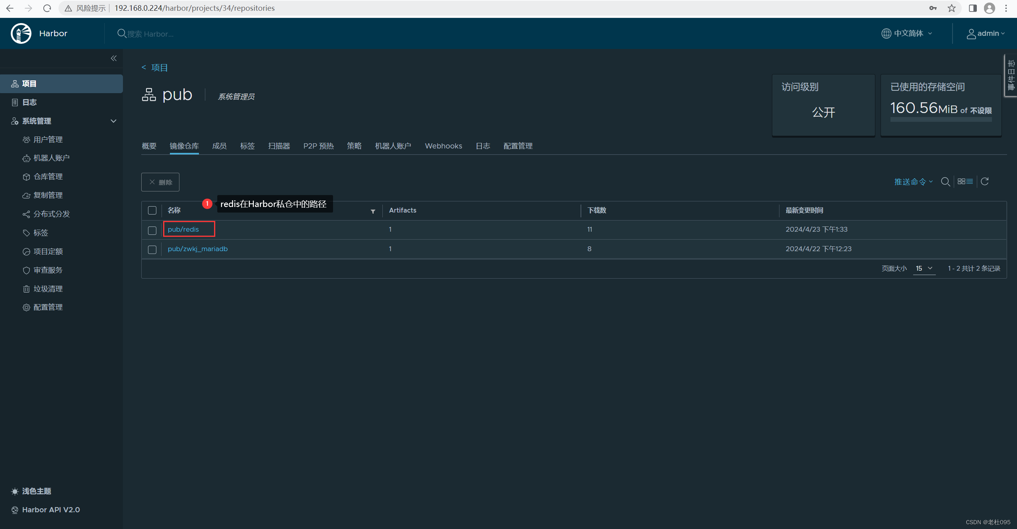Viewport: 1017px width, 529px height.
Task: Open the browser side panel icon
Action: click(972, 8)
